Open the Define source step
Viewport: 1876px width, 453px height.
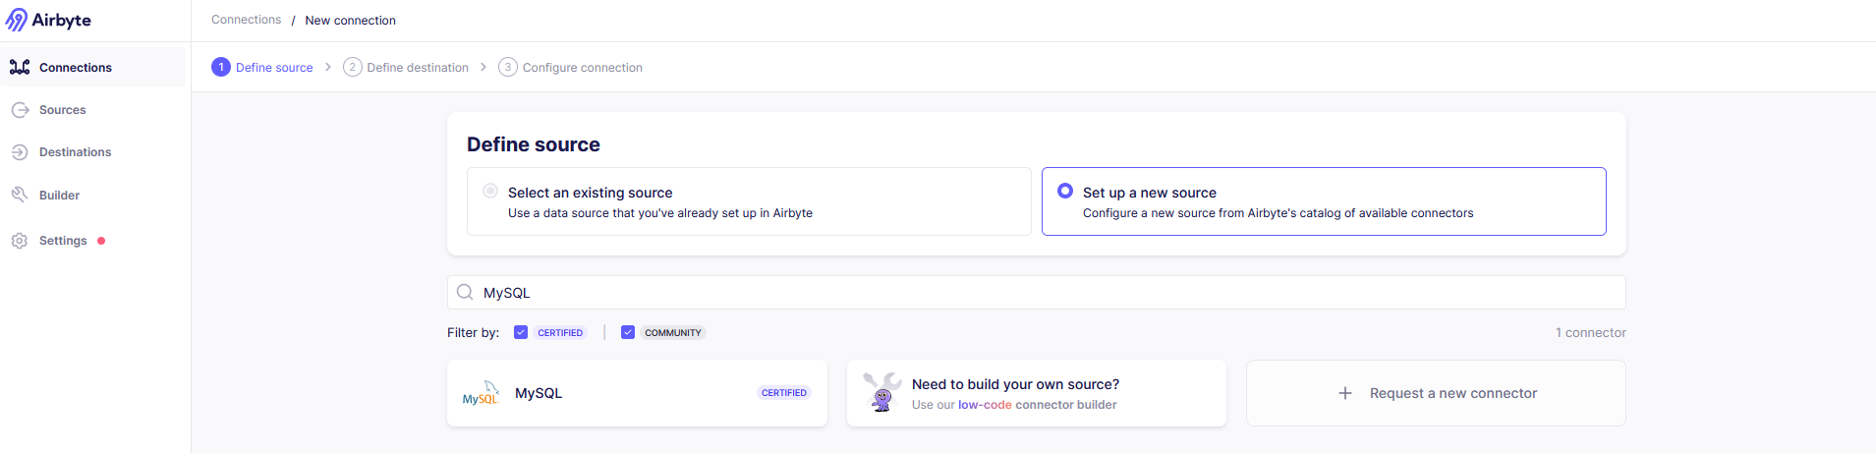click(262, 68)
